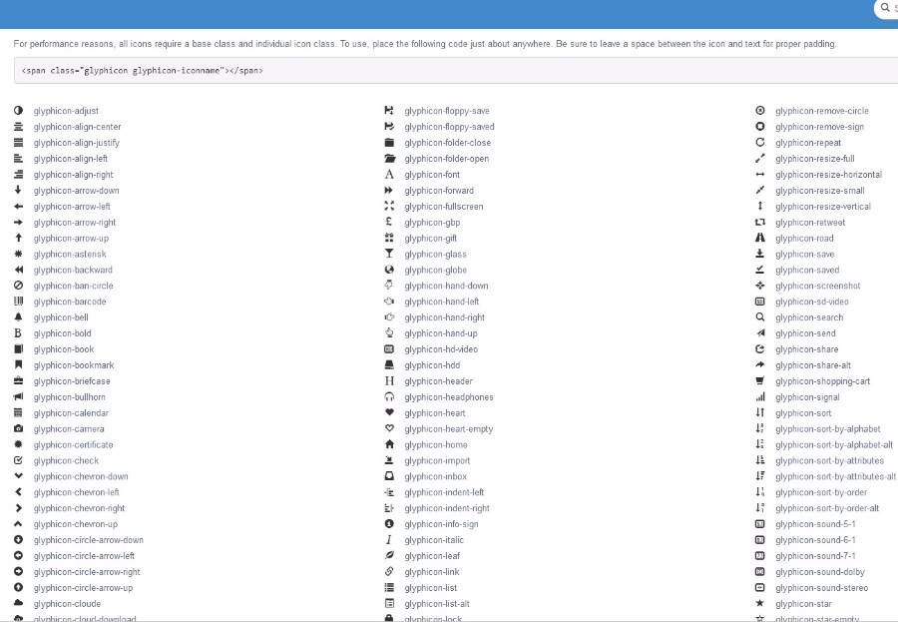Click the glyphicon-fullscreen icon
The width and height of the screenshot is (898, 622).
pos(389,206)
